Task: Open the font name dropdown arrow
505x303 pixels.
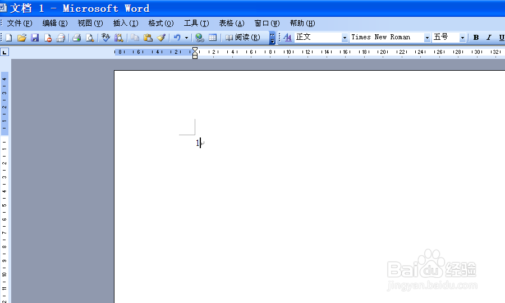Action: 428,38
